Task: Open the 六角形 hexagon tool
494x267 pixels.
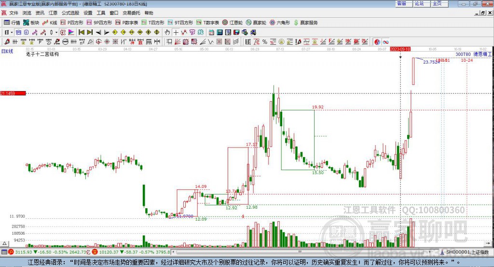Action: click(280, 23)
